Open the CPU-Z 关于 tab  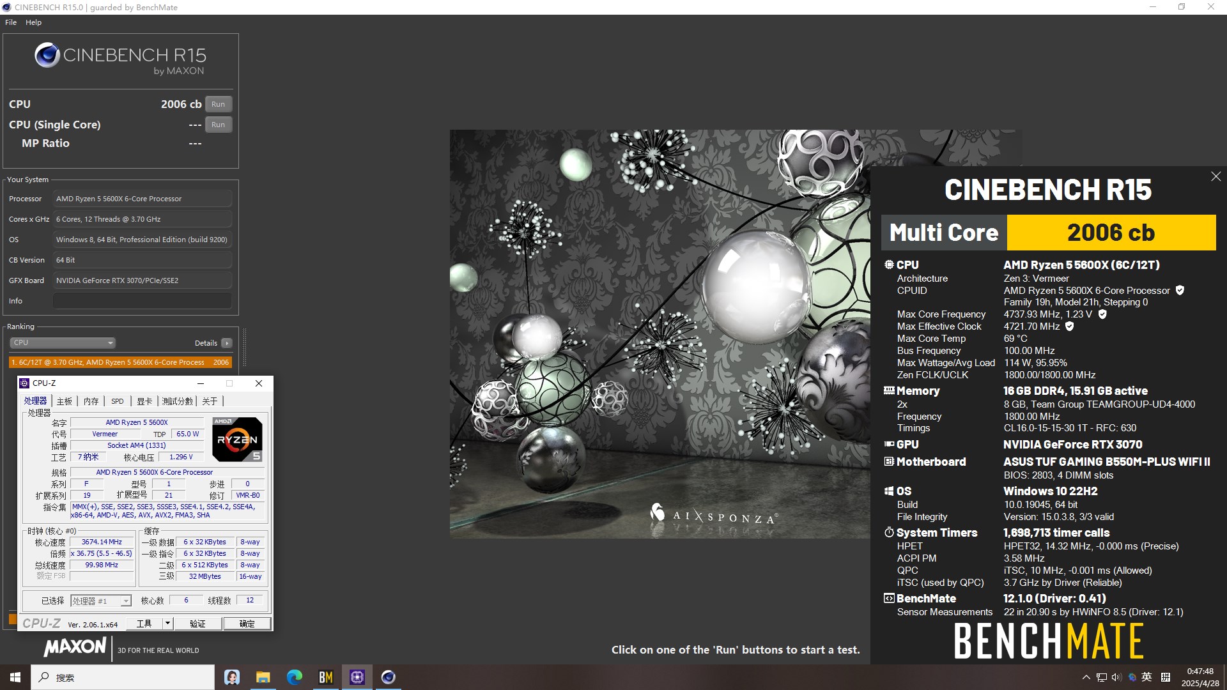click(210, 401)
